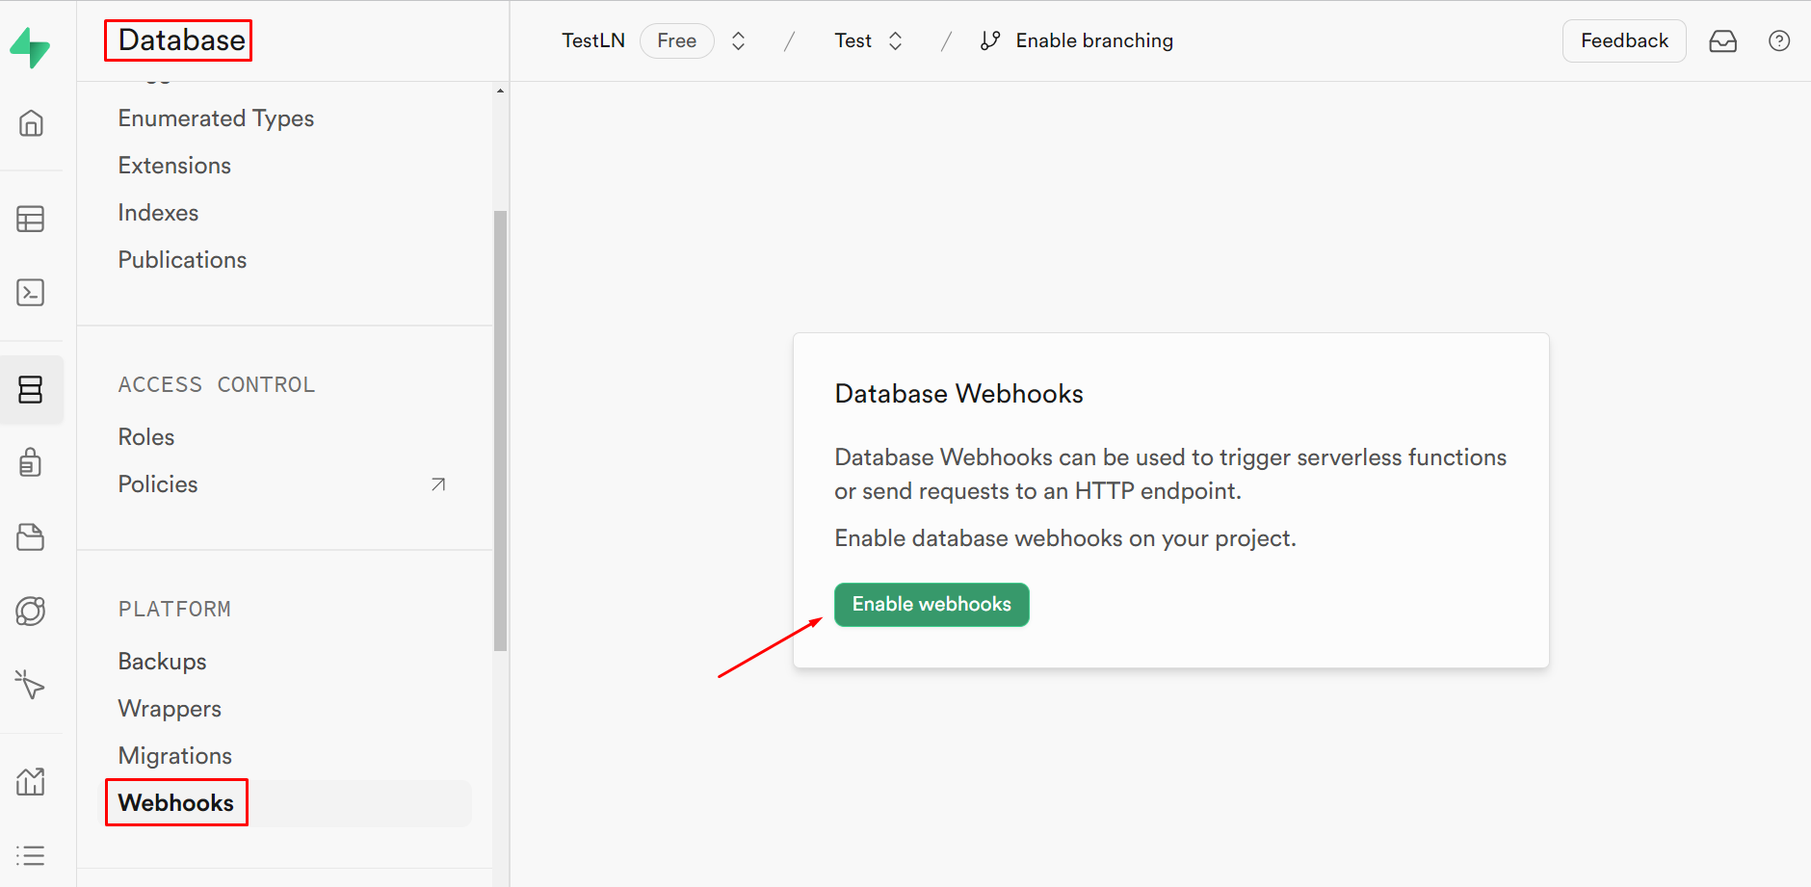Open Edge Functions from sidebar
Viewport: 1811px width, 887px height.
tap(31, 685)
